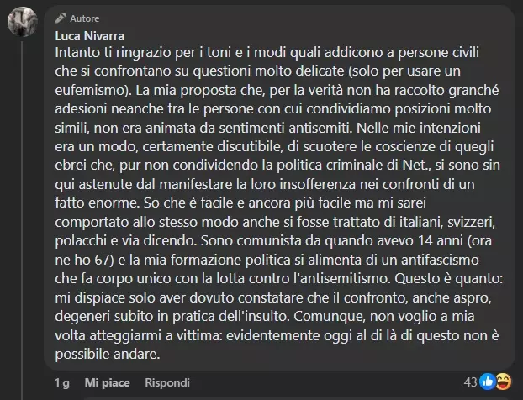Click the Autore badge label
The width and height of the screenshot is (523, 400).
pyautogui.click(x=82, y=18)
